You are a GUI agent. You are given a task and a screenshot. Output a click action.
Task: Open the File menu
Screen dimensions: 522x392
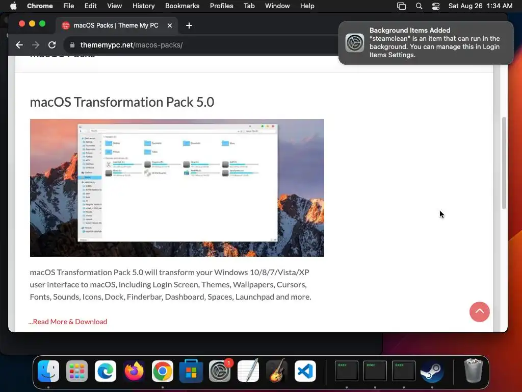pos(69,6)
